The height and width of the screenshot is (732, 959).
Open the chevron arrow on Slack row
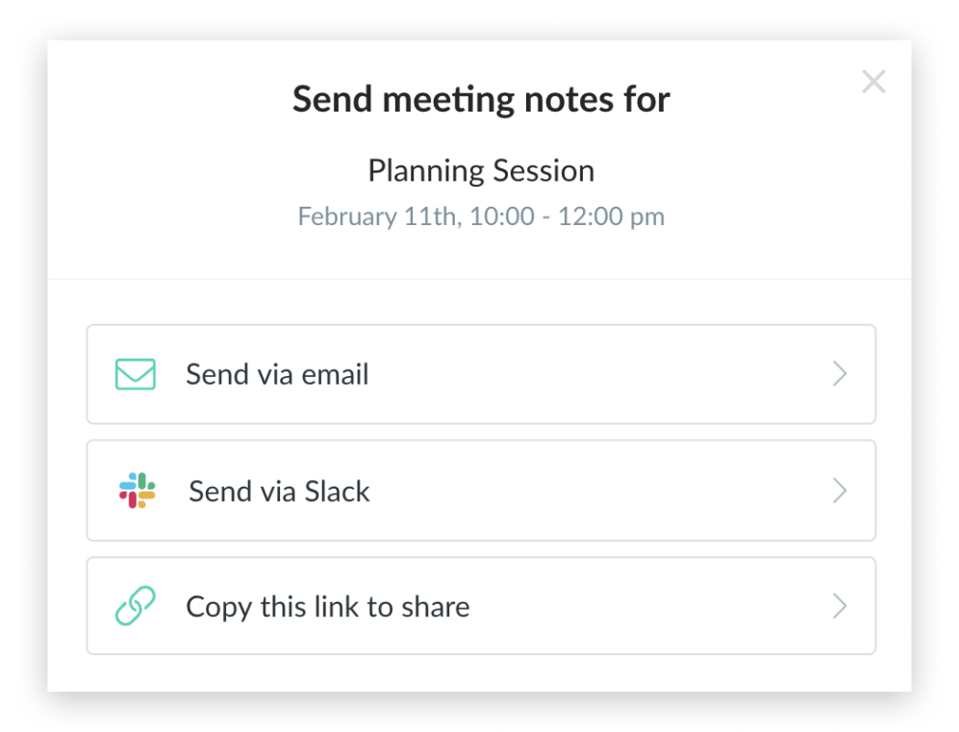840,492
